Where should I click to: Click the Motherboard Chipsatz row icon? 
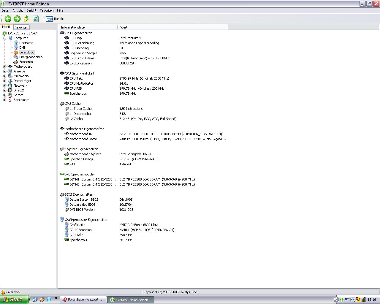[67, 154]
